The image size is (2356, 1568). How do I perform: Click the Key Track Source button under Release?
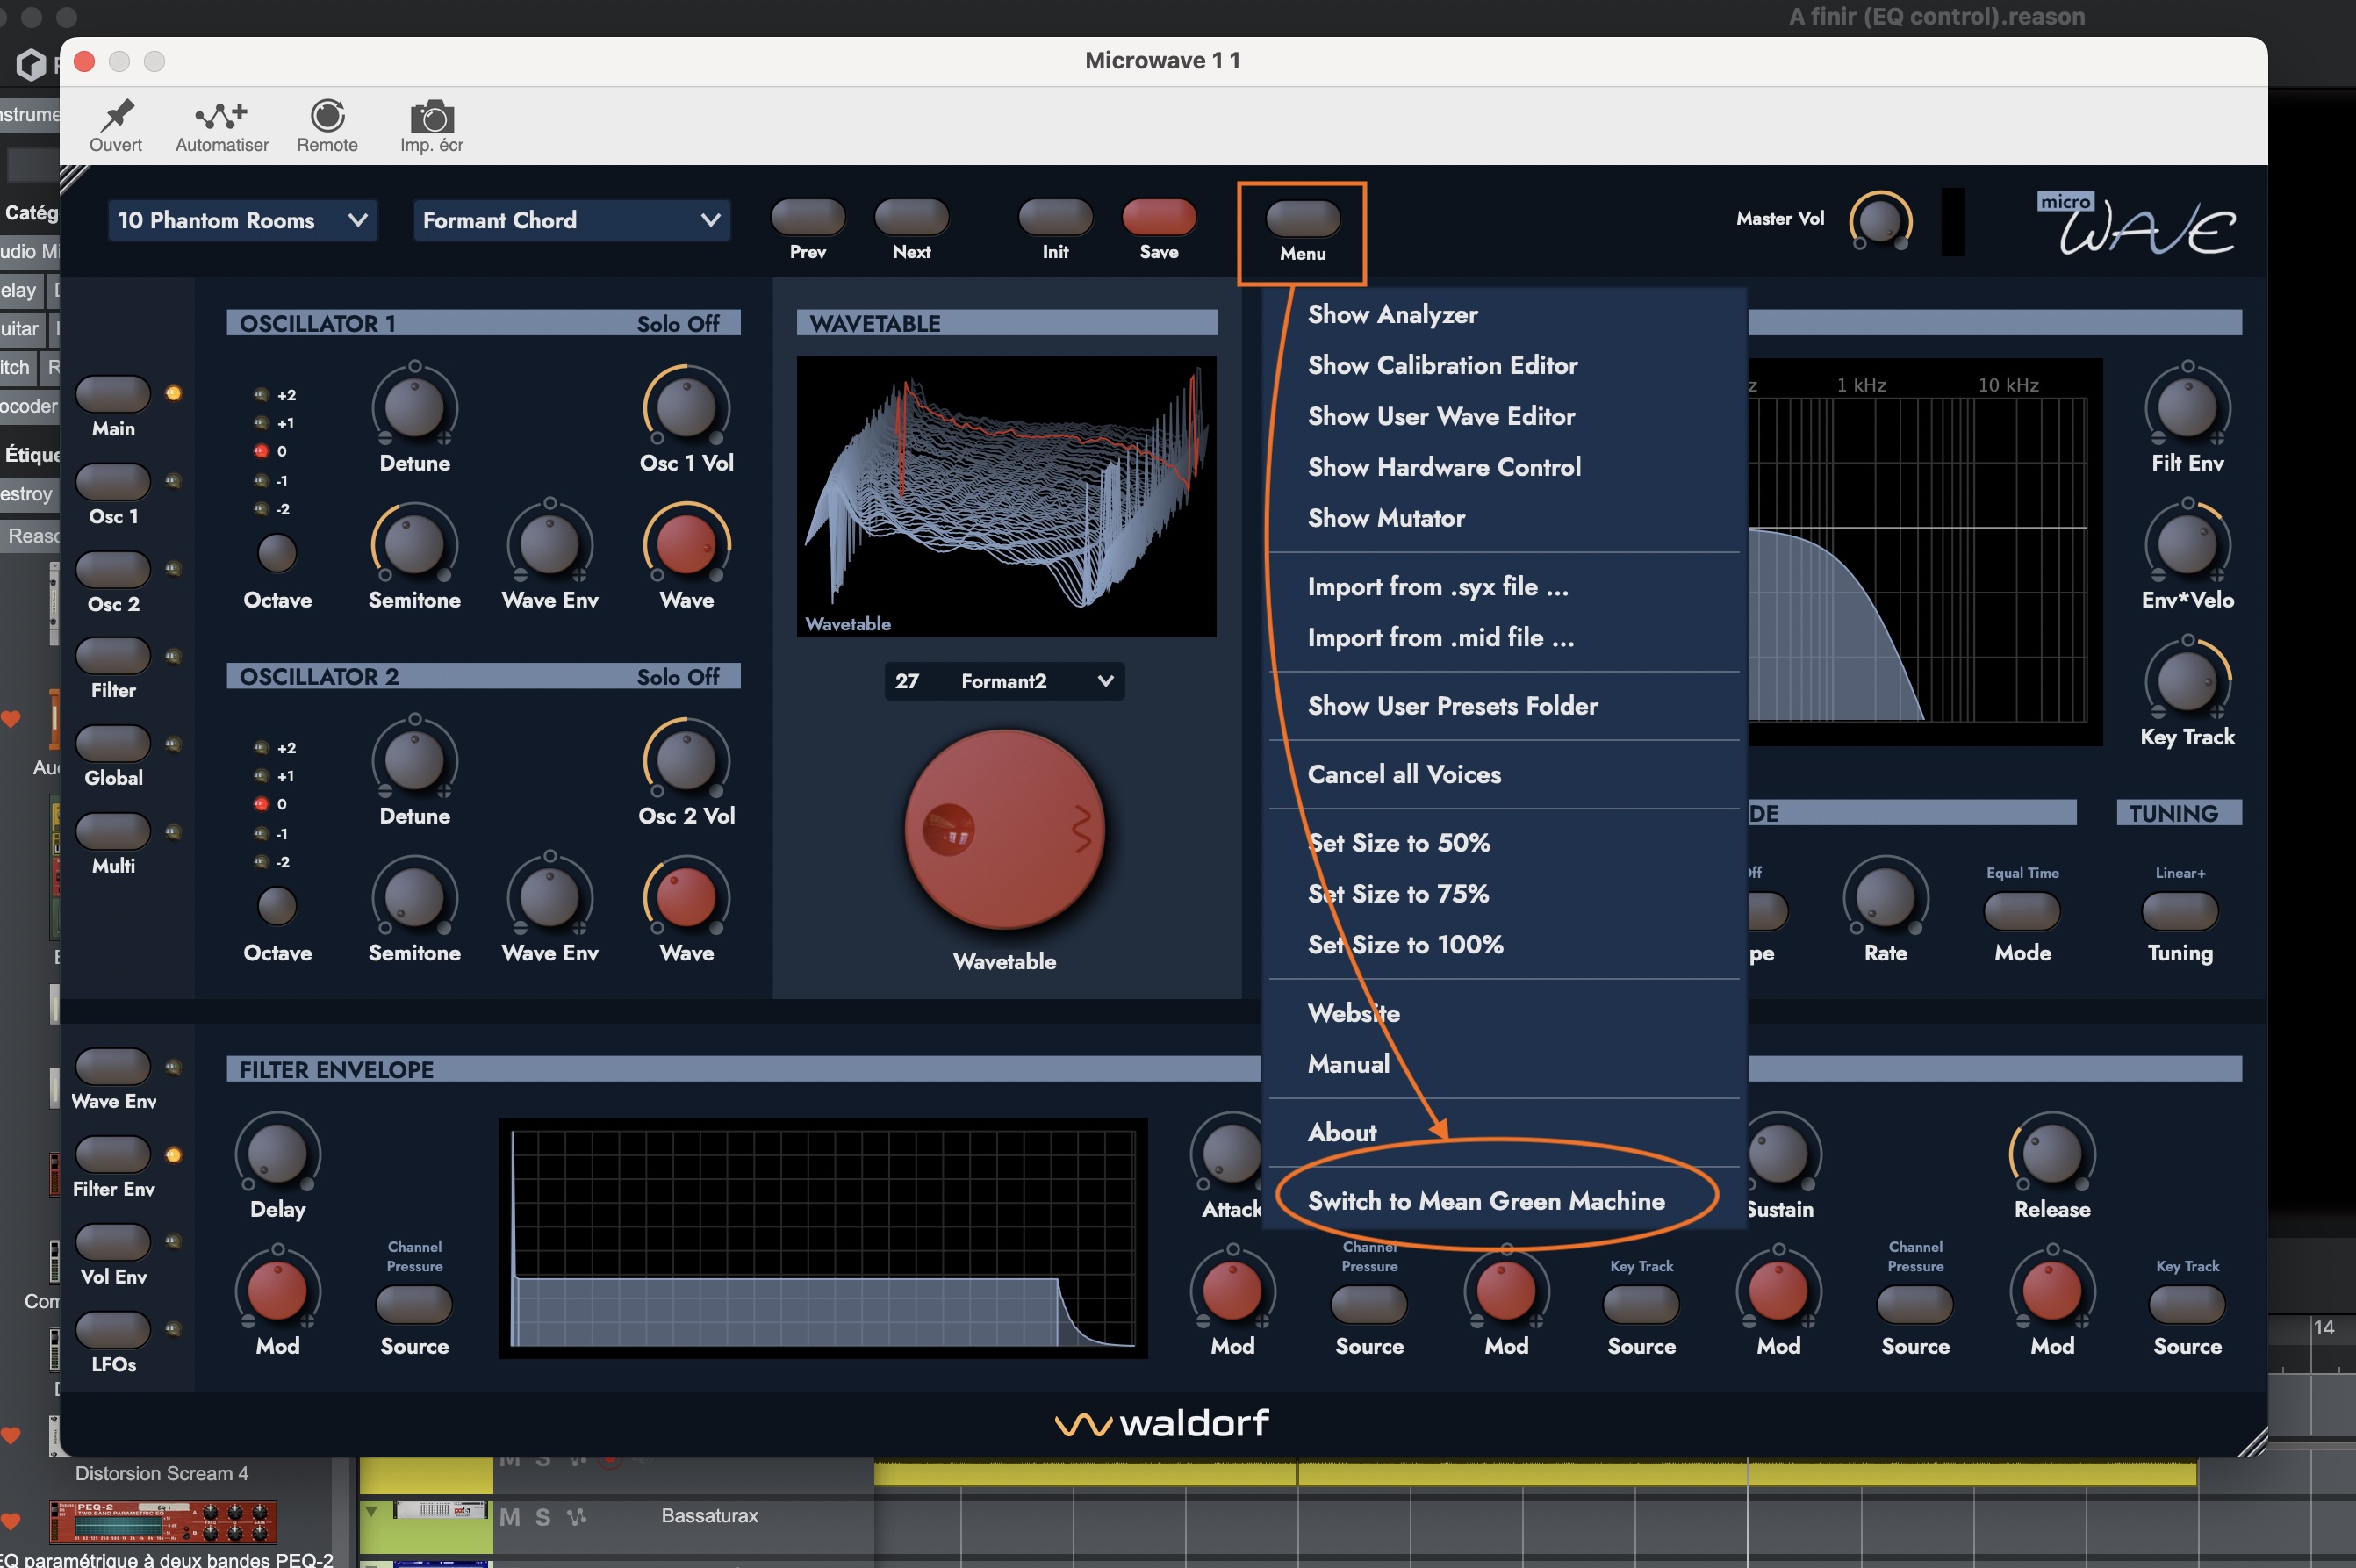coord(2187,1305)
